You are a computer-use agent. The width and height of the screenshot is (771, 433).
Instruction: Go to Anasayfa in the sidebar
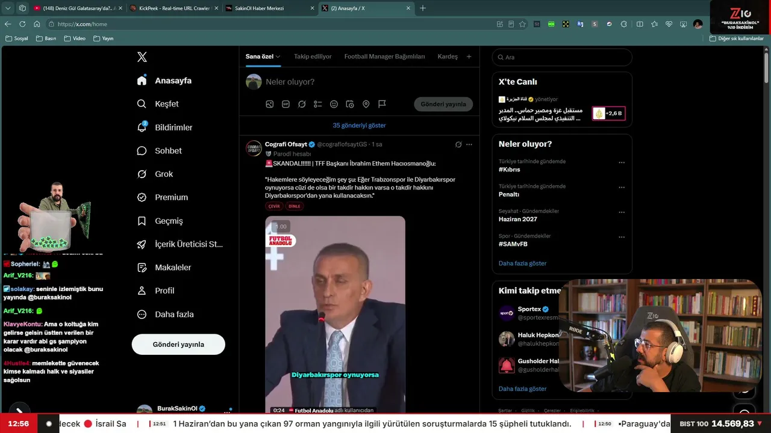pyautogui.click(x=164, y=81)
